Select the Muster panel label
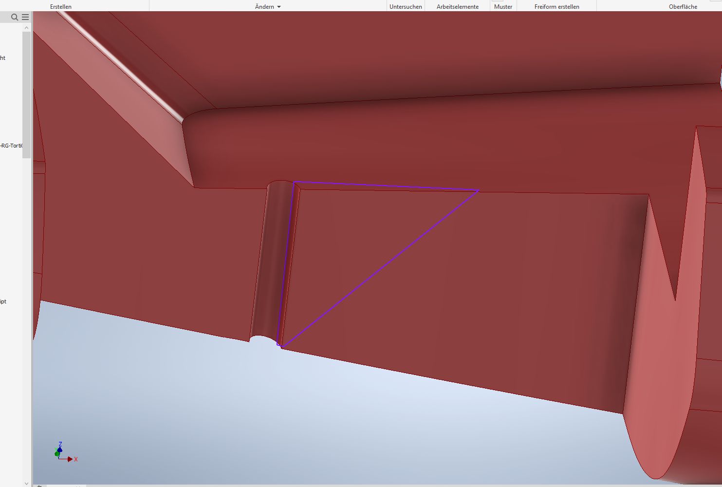722x487 pixels. tap(503, 7)
